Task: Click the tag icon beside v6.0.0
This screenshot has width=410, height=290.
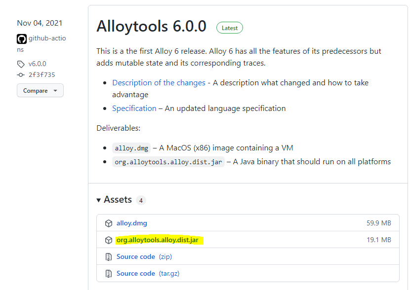Action: pyautogui.click(x=21, y=64)
